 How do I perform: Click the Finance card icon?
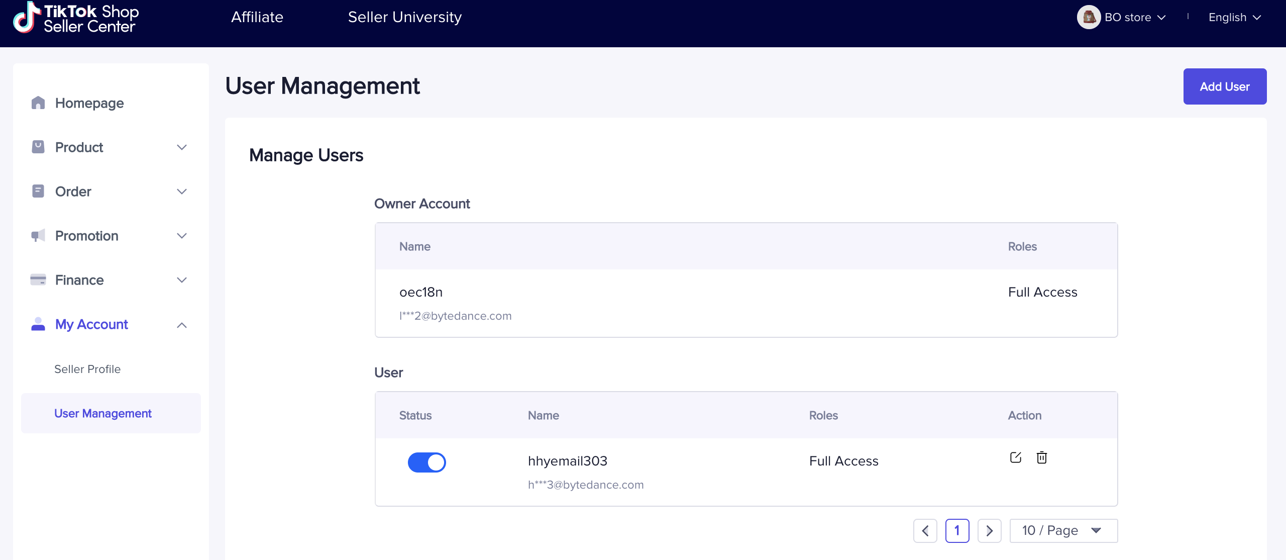(x=38, y=280)
